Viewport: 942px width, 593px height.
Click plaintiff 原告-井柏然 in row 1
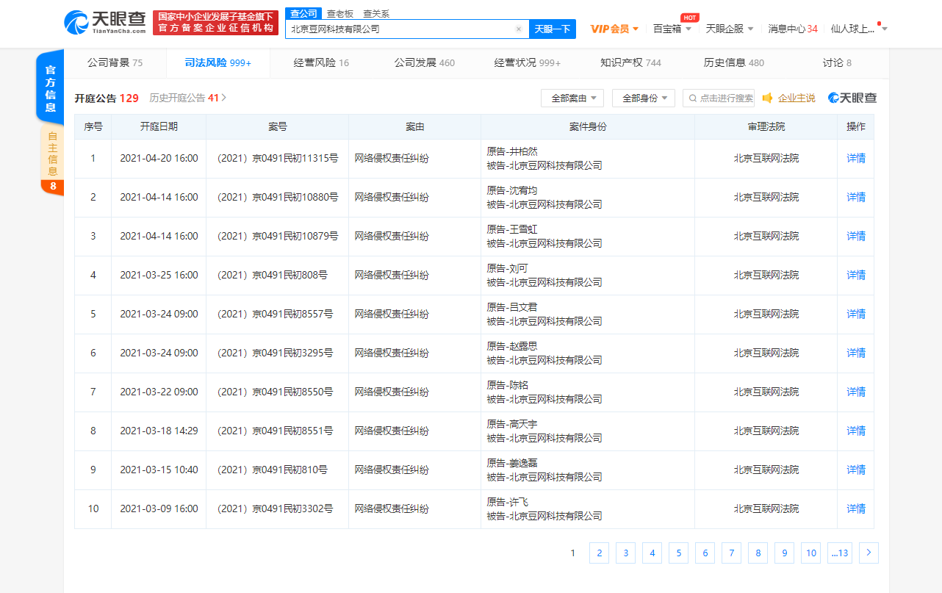click(x=512, y=151)
